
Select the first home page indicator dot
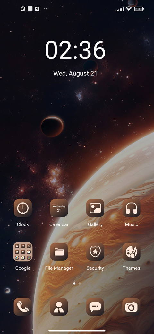click(x=74, y=283)
